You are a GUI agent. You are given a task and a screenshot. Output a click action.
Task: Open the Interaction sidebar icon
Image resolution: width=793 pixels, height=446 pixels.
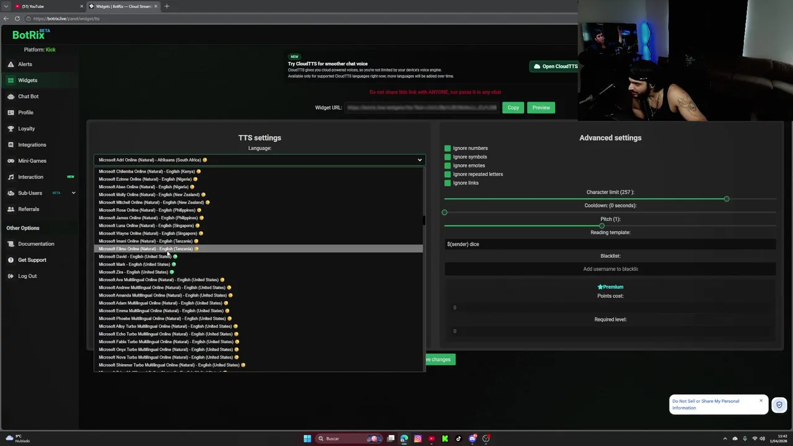coord(11,177)
